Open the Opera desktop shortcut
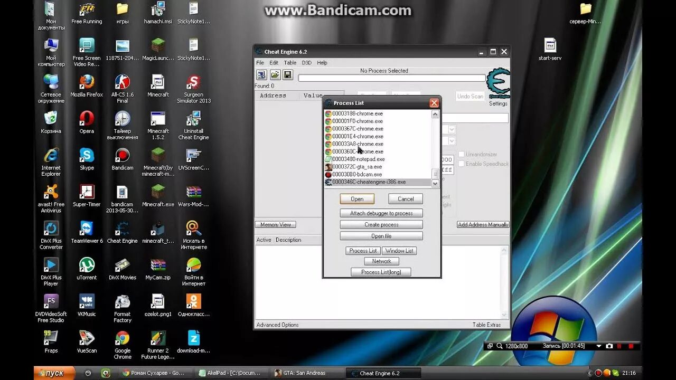676x380 pixels. [87, 122]
